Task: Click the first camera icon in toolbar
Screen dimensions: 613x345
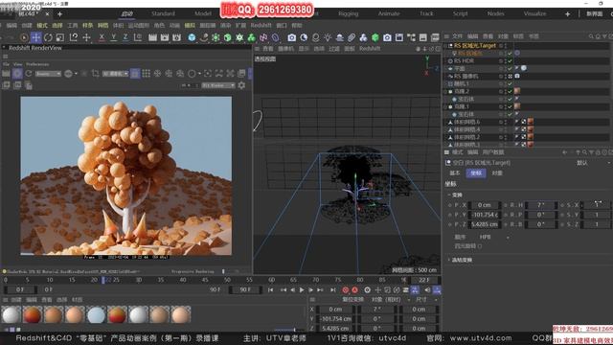Action: (x=291, y=37)
